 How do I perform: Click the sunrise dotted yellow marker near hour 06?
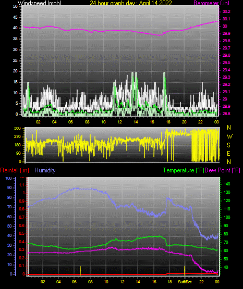coord(80,270)
